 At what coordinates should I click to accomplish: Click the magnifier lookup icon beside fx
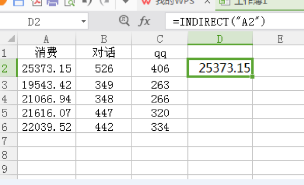point(124,21)
